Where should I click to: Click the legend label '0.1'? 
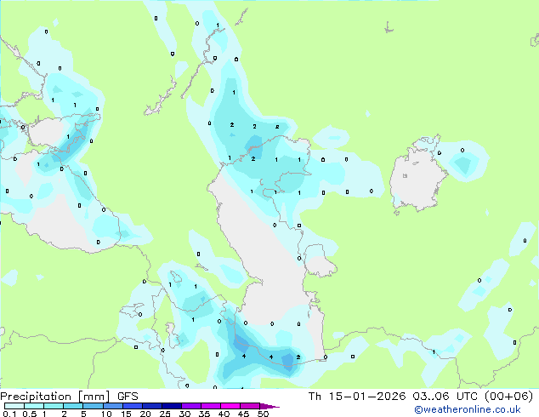coord(9,414)
